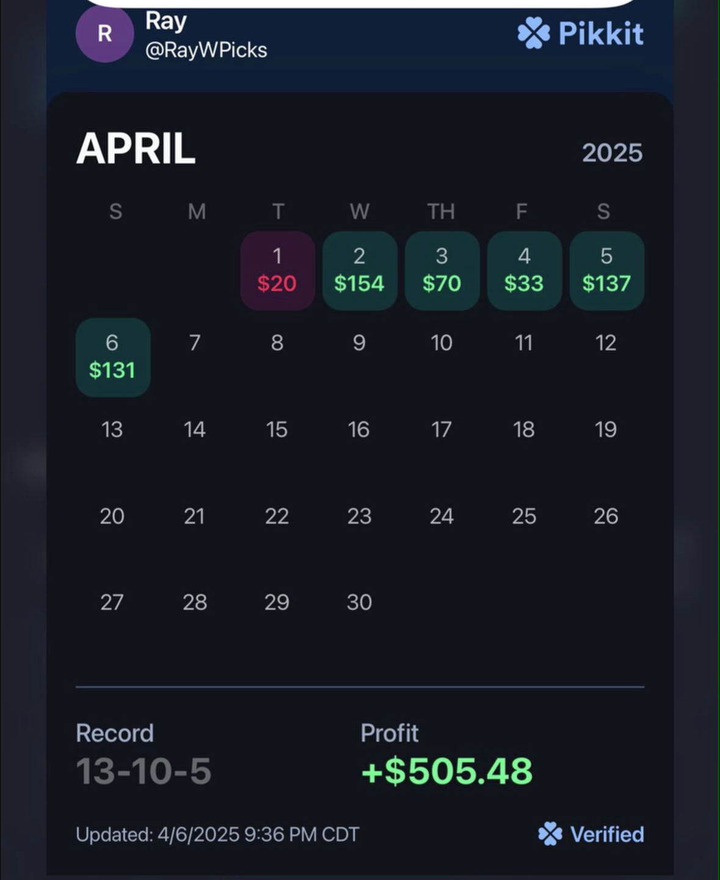Choose April 5 tile showing $137
This screenshot has height=880, width=720.
pyautogui.click(x=606, y=271)
